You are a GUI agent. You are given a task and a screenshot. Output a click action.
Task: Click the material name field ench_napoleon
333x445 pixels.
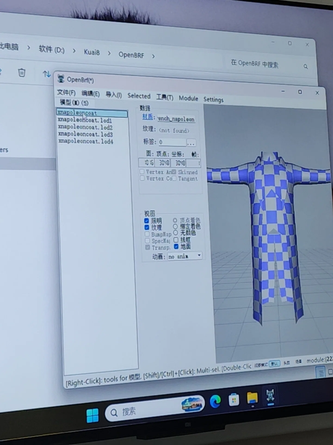176,119
